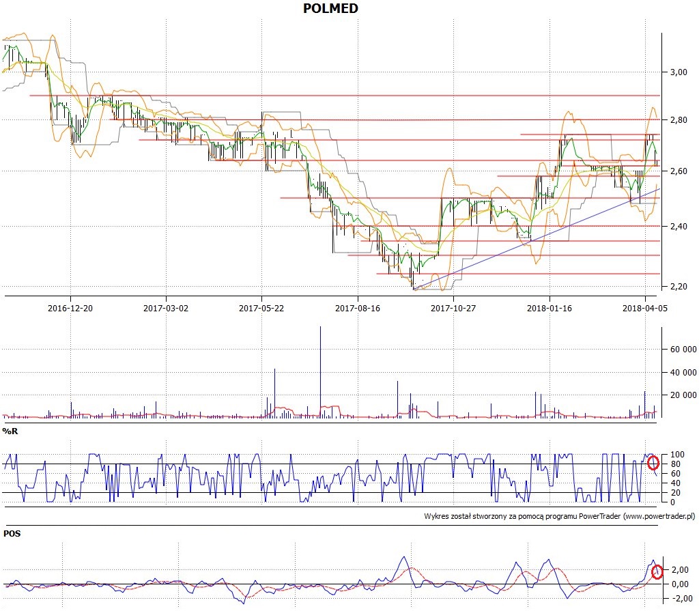Viewport: 699px width, 611px height.
Task: Click the 2,20 price axis label
Action: click(x=679, y=286)
